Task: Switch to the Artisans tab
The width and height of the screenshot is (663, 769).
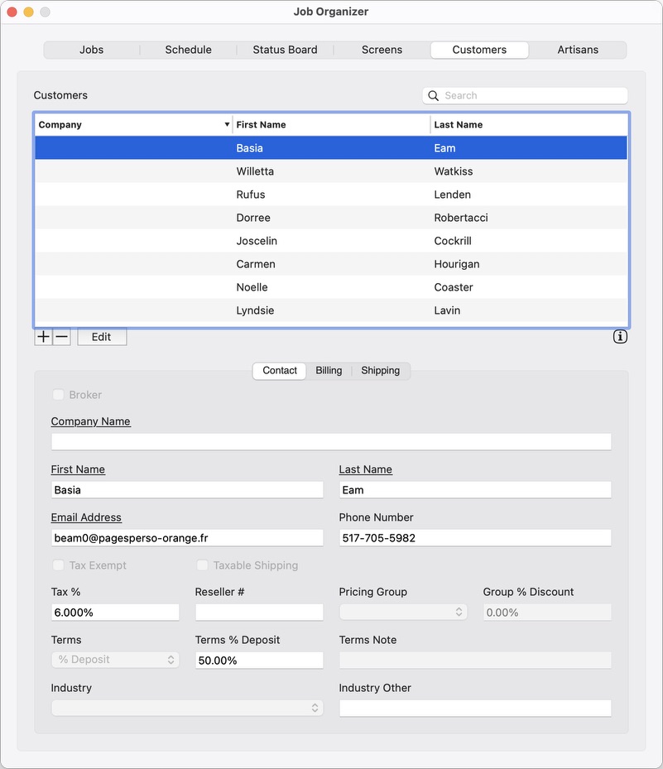Action: click(578, 50)
